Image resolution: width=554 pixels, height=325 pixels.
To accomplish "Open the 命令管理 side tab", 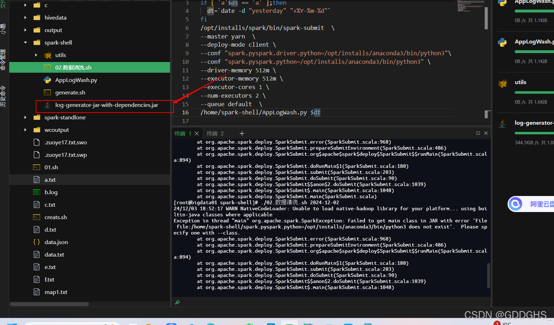I will [3, 60].
